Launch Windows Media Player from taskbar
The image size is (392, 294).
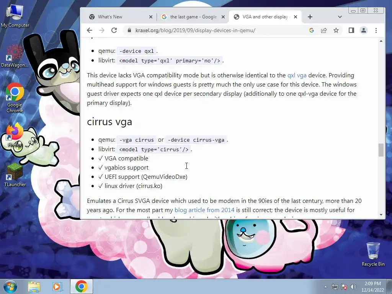point(57,286)
